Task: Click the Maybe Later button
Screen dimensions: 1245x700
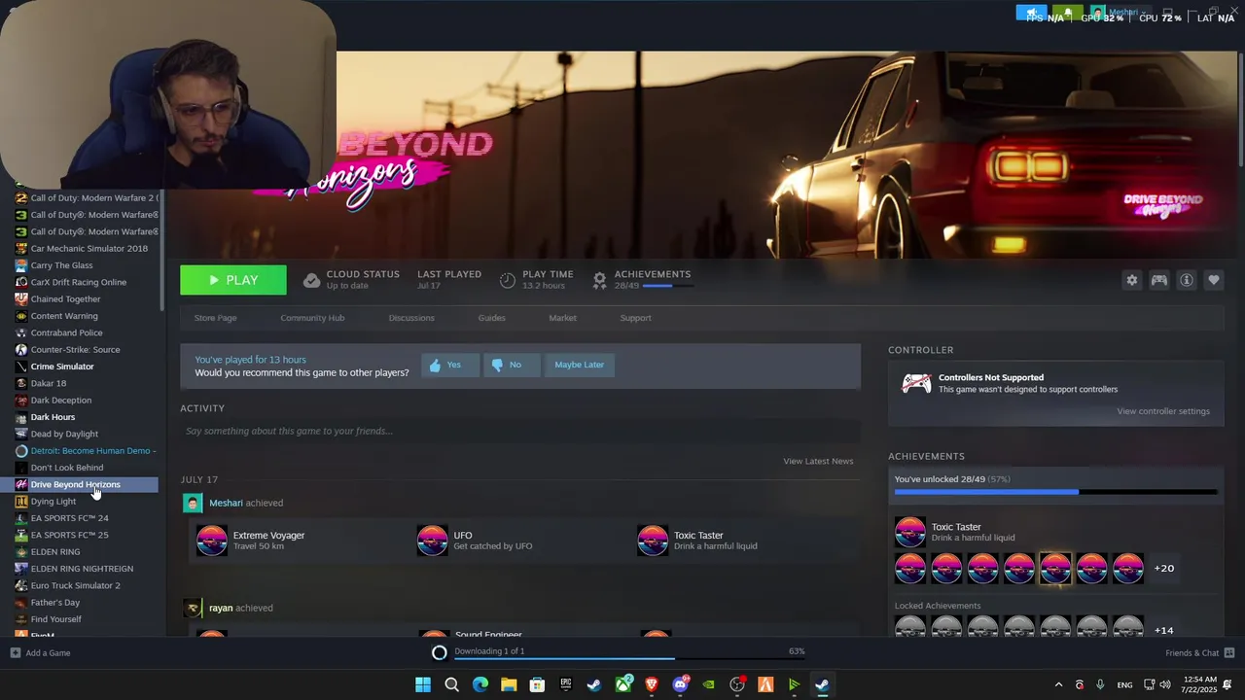Action: [x=579, y=365]
